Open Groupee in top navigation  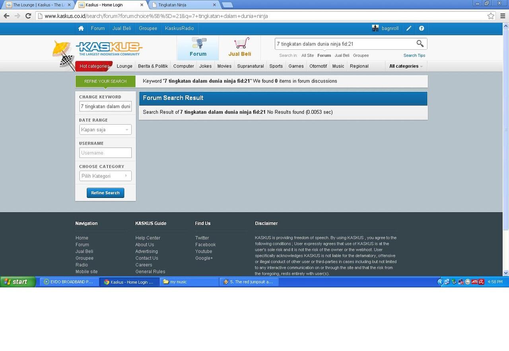point(148,28)
